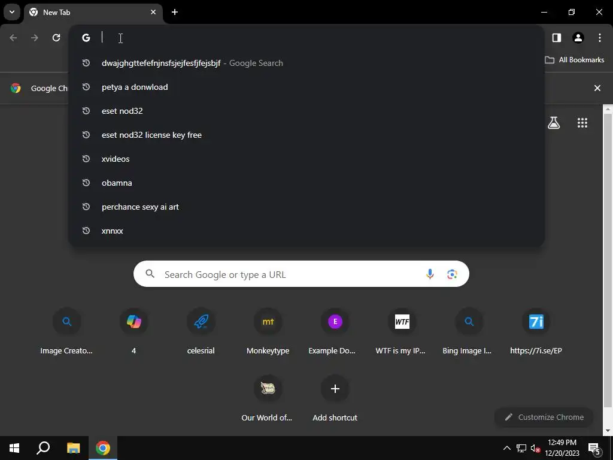Open the notification center icon
This screenshot has height=460, width=613.
click(x=594, y=449)
